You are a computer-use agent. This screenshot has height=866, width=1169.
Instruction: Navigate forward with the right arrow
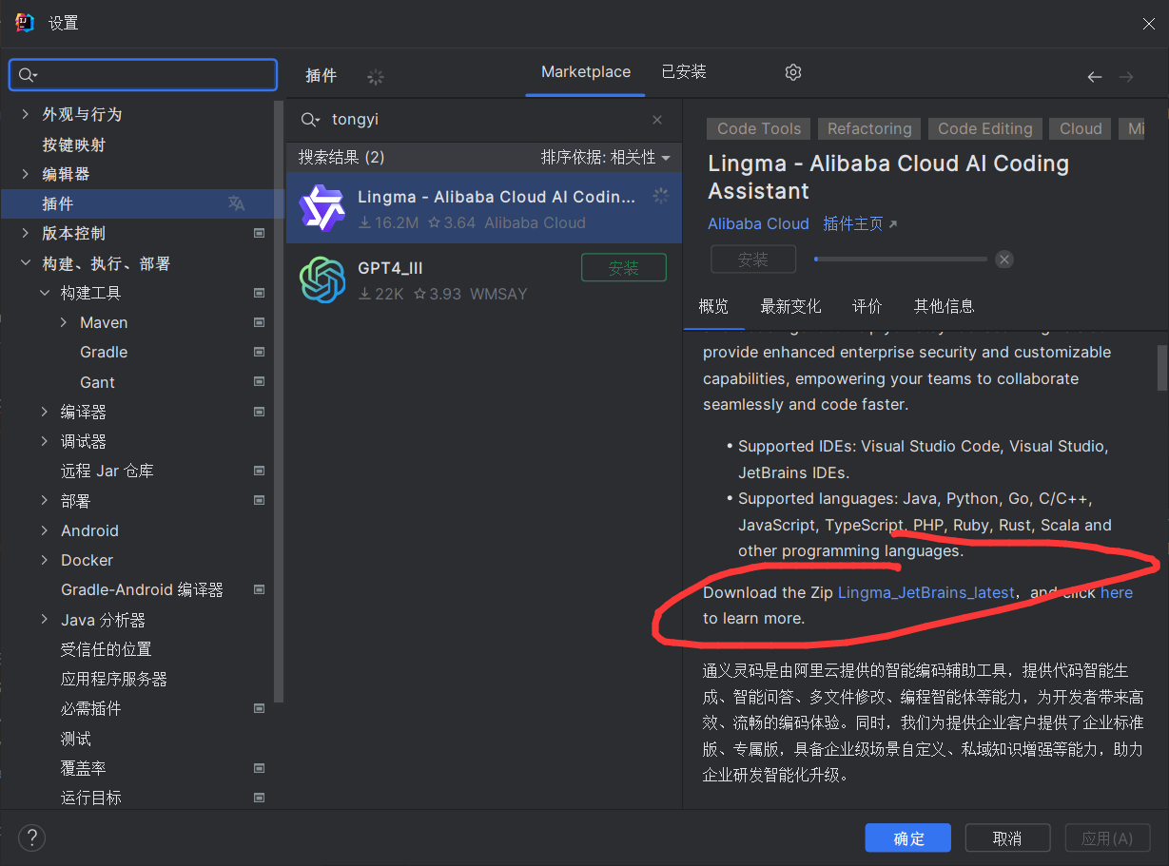1126,77
